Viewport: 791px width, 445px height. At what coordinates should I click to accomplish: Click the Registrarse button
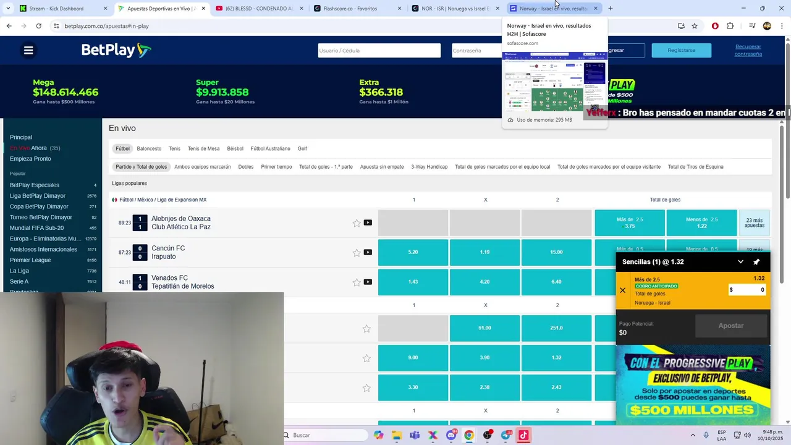coord(681,50)
